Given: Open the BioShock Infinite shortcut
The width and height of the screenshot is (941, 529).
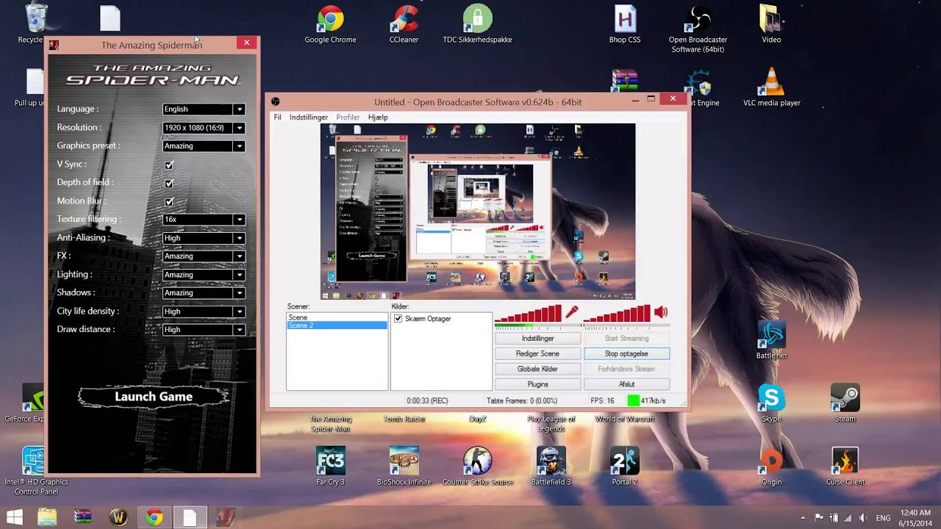Looking at the screenshot, I should coord(404,467).
